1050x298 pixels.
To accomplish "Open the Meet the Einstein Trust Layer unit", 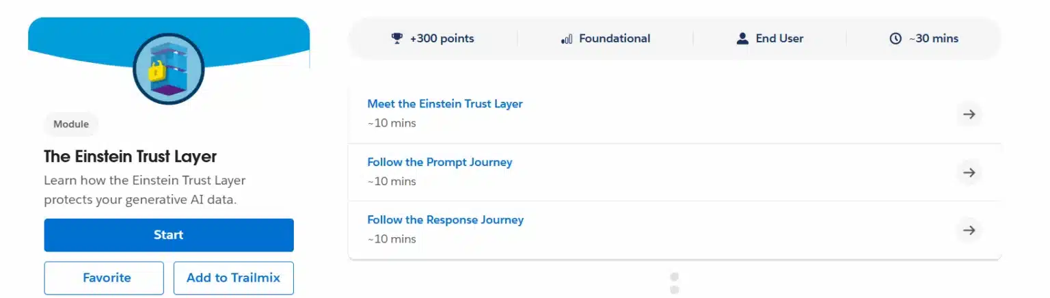I will click(x=445, y=104).
